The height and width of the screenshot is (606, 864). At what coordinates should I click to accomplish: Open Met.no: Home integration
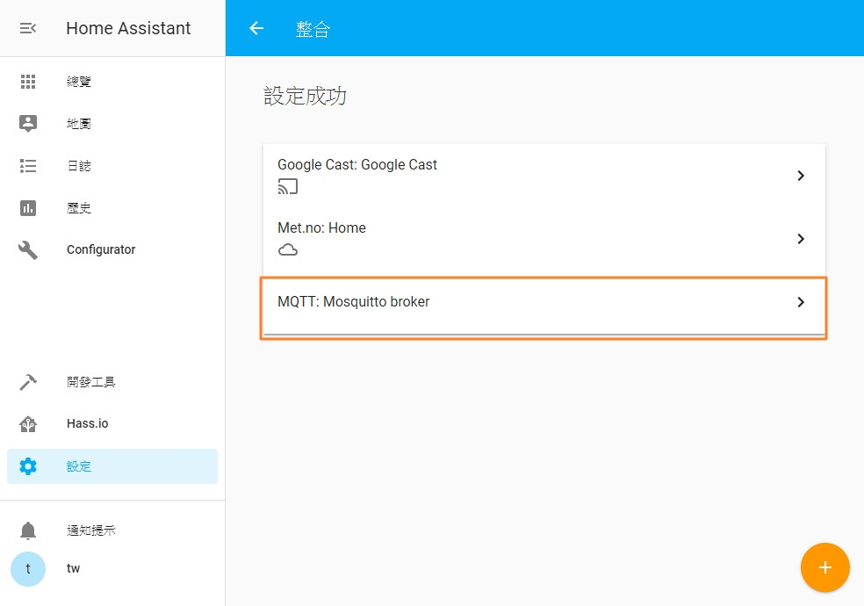tap(544, 239)
